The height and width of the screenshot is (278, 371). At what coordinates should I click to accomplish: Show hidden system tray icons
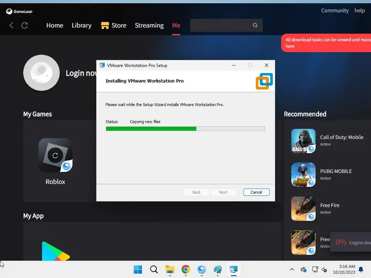[x=292, y=269]
